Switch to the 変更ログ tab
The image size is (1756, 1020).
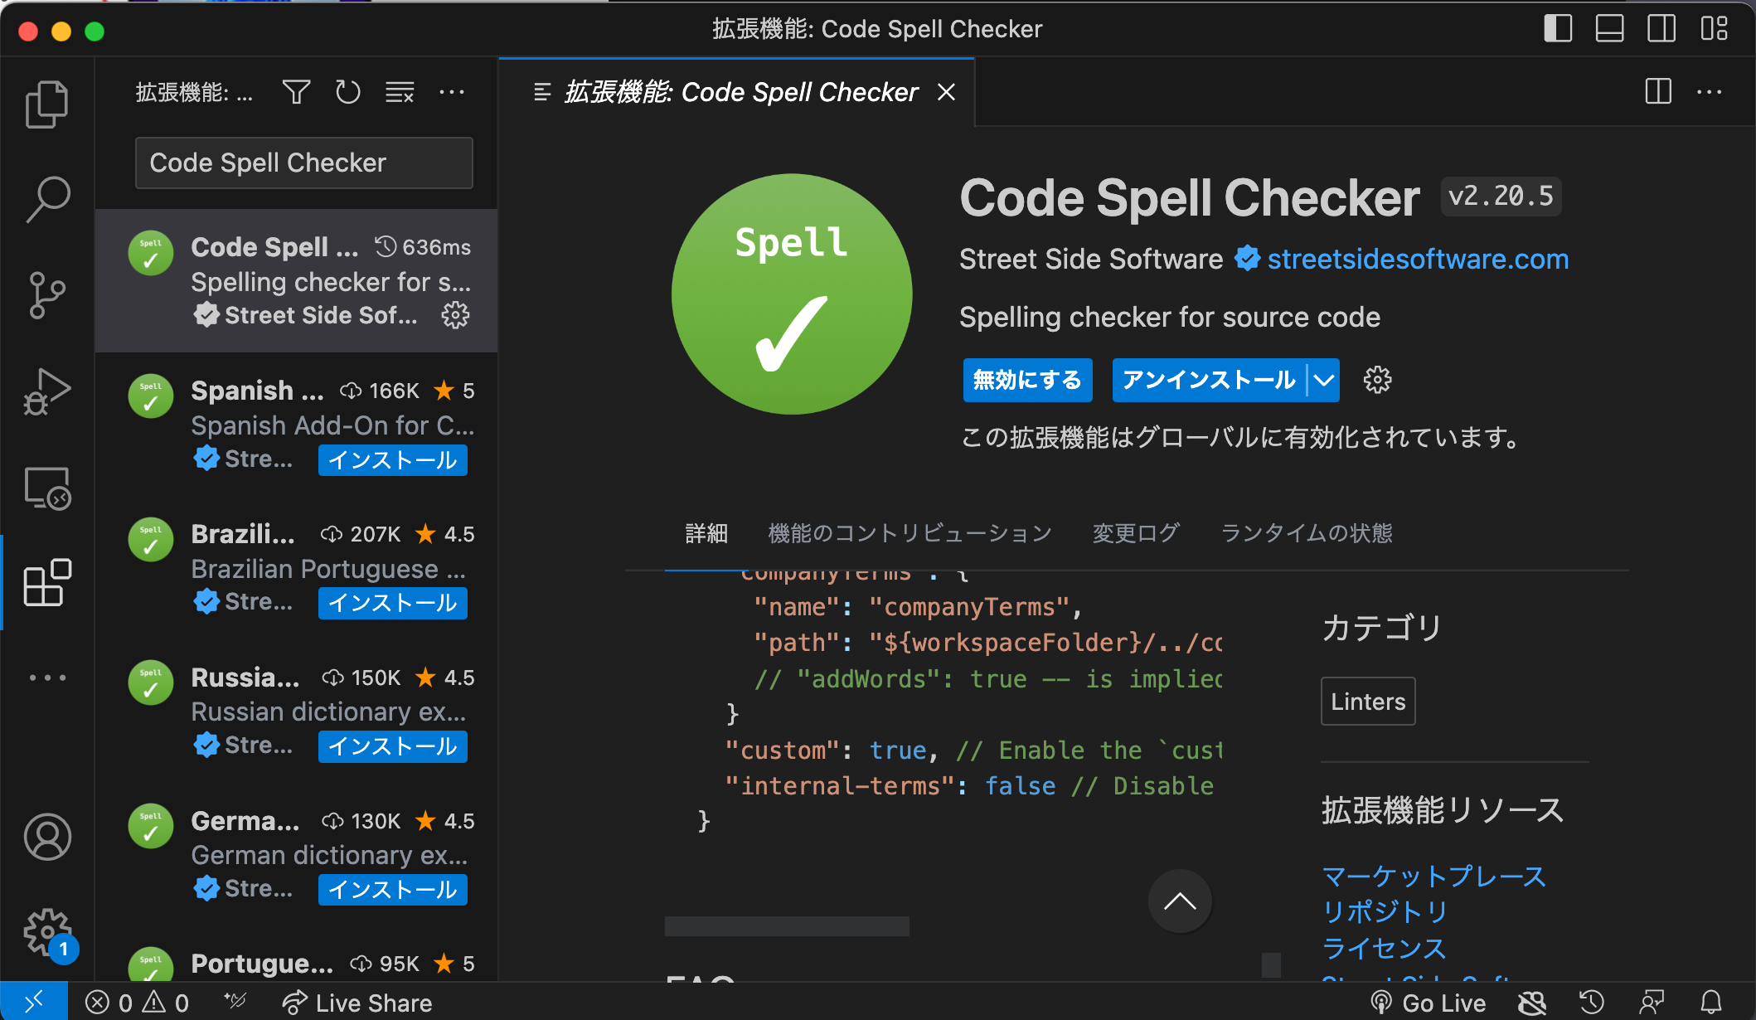(1136, 533)
